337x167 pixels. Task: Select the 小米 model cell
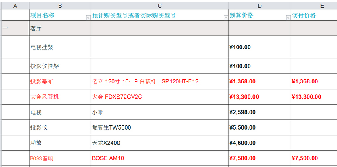click(160, 112)
